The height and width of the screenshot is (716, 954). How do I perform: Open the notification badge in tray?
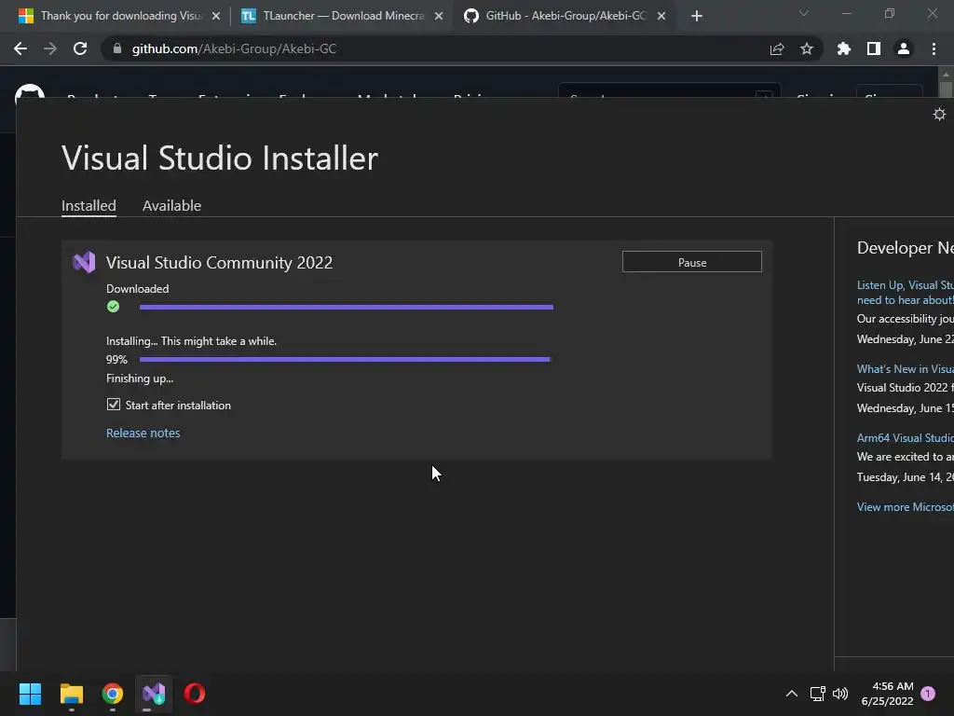click(928, 694)
